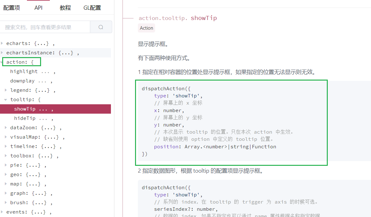Open the highlight action entry
Image resolution: width=371 pixels, height=217 pixels.
pos(24,72)
